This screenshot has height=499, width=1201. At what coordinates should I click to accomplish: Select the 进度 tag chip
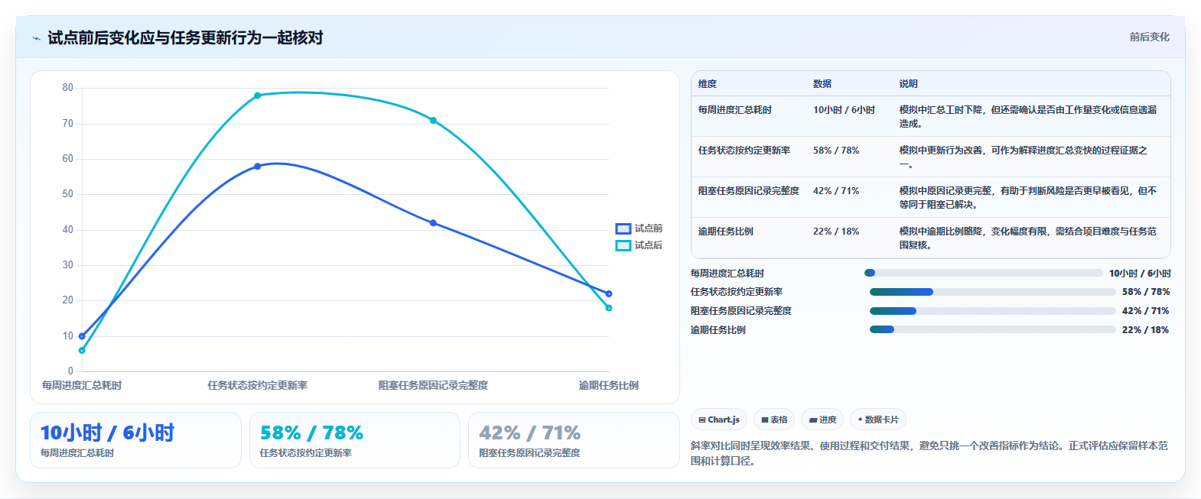822,420
